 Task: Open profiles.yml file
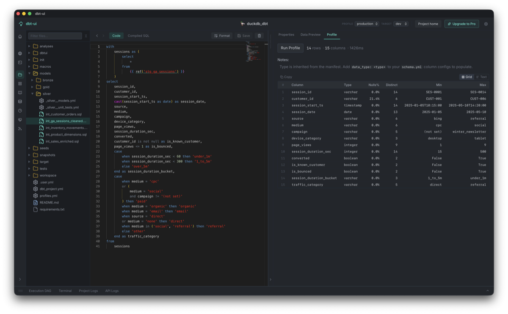point(48,196)
